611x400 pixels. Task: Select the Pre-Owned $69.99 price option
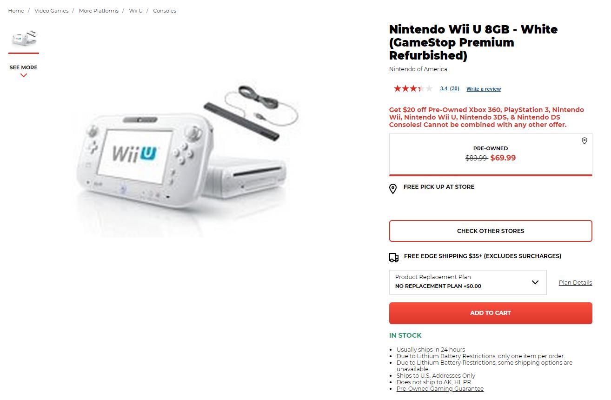491,155
